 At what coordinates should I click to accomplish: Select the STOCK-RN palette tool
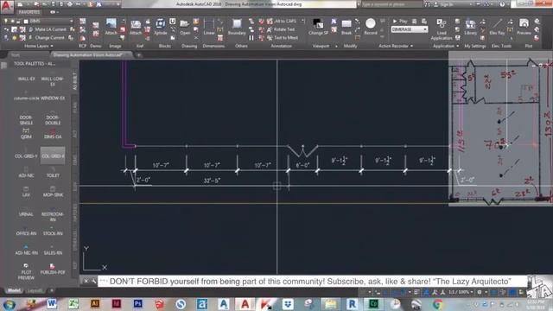53,233
